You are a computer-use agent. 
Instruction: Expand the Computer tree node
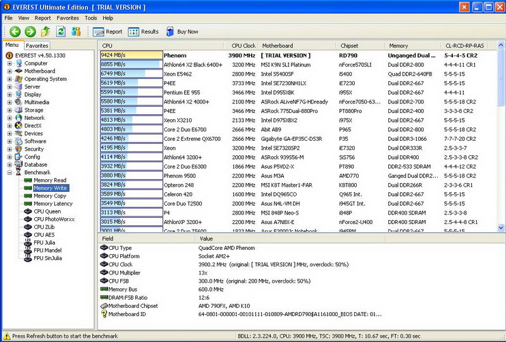coord(9,64)
